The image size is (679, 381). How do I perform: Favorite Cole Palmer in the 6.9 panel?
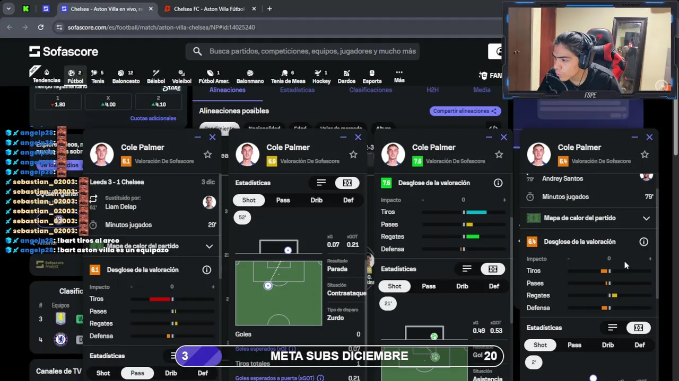click(353, 155)
